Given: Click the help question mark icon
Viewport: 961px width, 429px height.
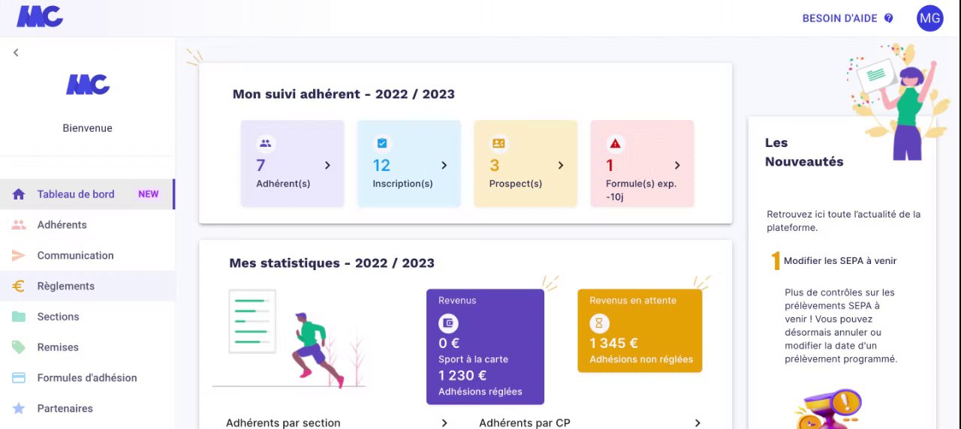Looking at the screenshot, I should [x=889, y=18].
